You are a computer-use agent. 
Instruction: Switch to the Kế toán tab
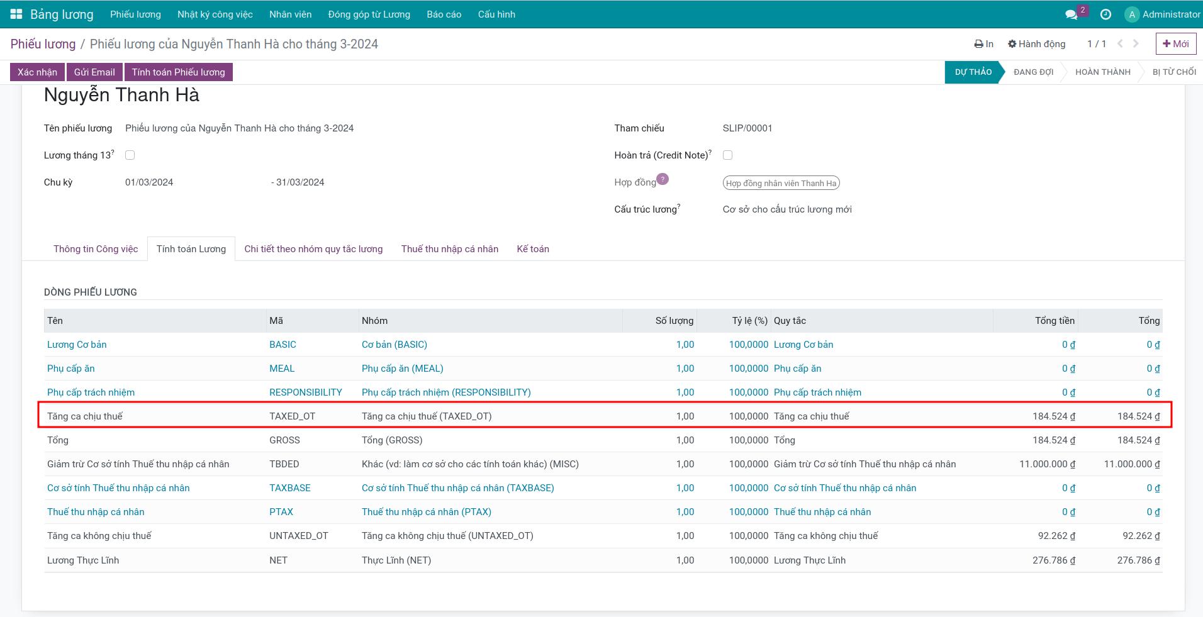(533, 249)
